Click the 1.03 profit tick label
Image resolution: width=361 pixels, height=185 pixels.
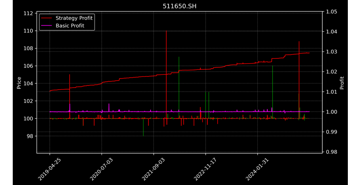pyautogui.click(x=331, y=52)
